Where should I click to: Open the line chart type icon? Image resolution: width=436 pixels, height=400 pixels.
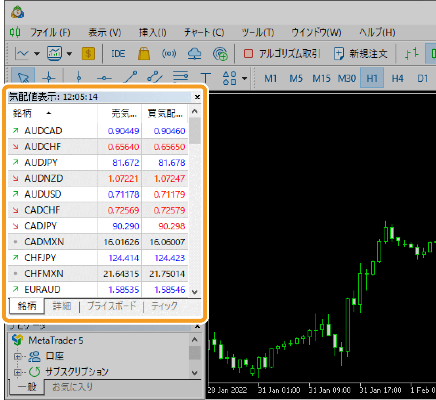click(22, 54)
